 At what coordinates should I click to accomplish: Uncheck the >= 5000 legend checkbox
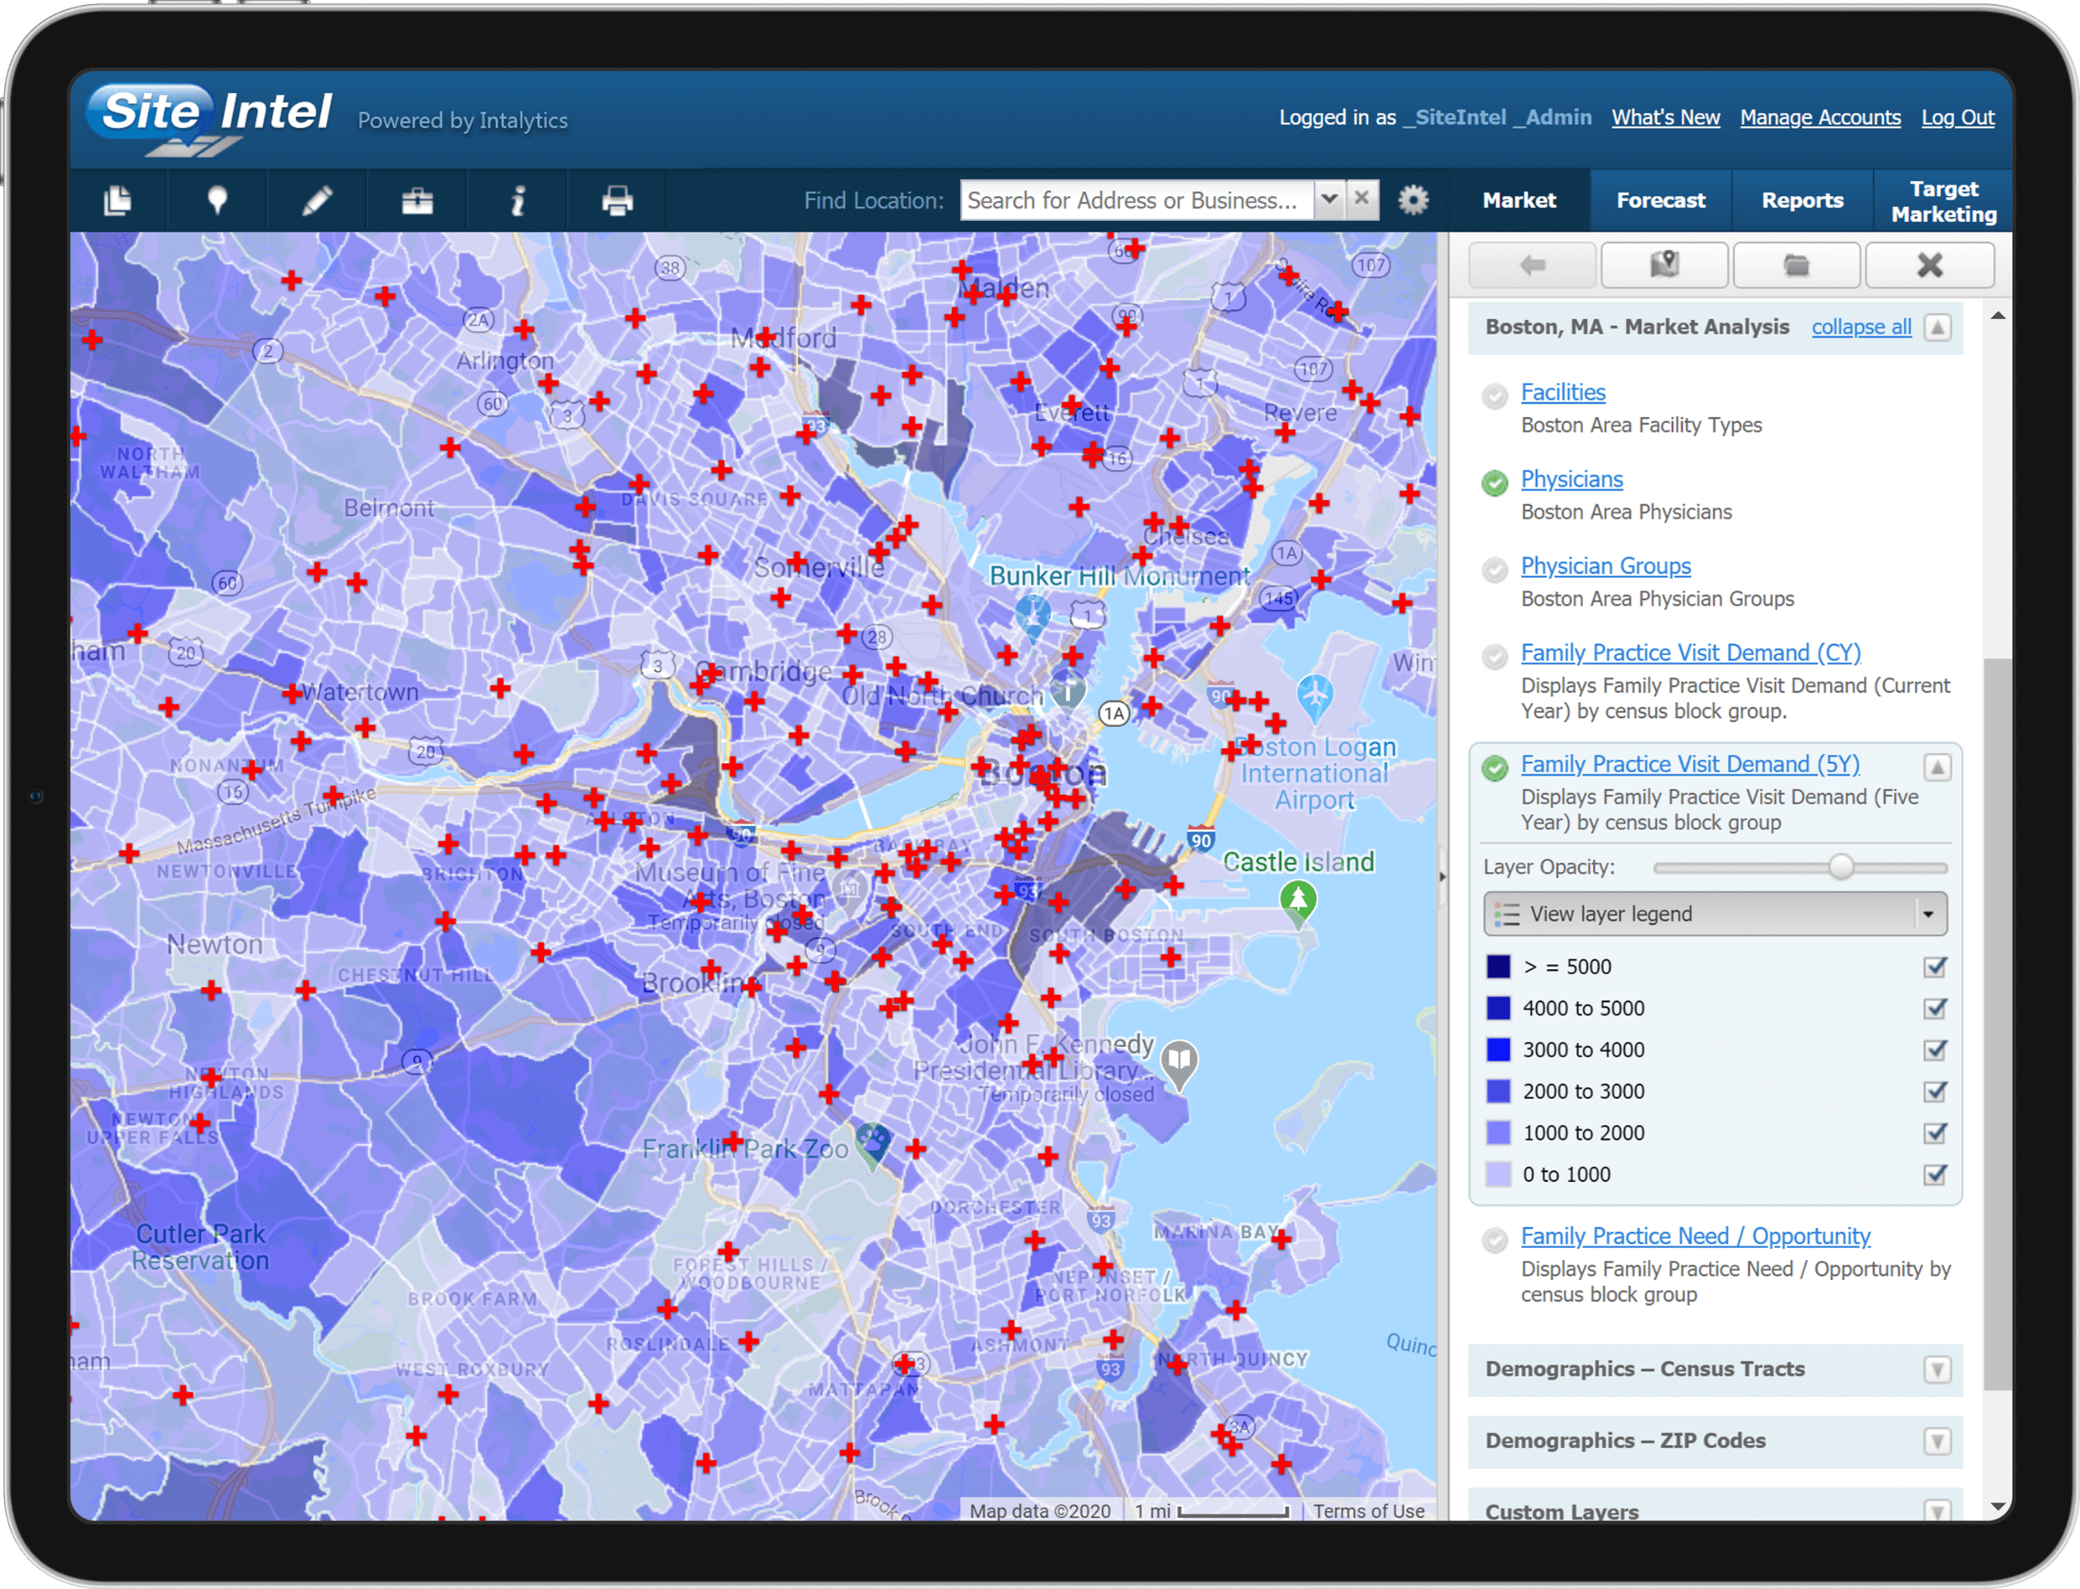tap(1935, 967)
